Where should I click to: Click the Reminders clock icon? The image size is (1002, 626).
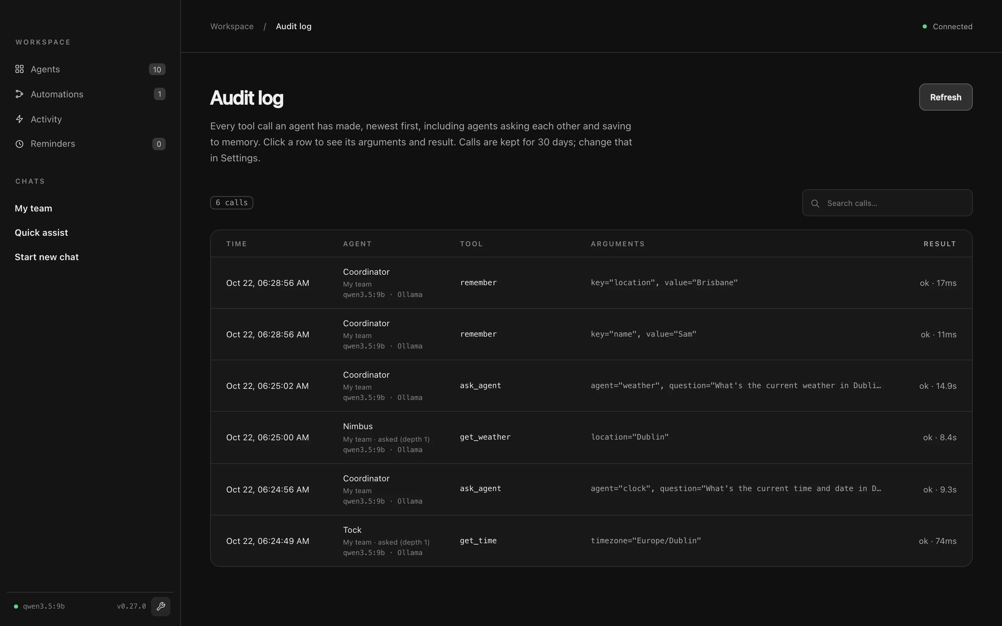[19, 144]
